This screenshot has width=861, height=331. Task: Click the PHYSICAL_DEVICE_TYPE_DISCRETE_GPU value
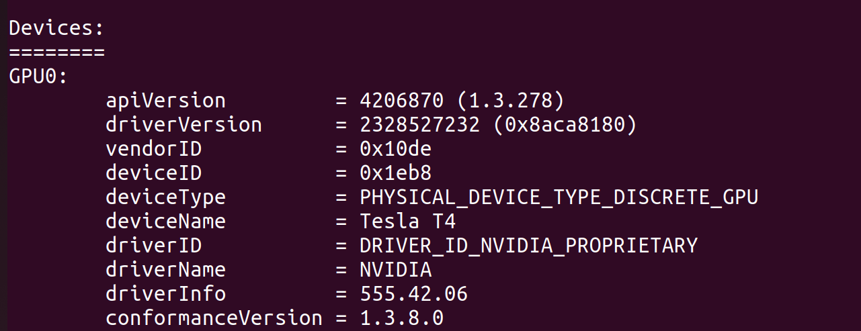559,197
